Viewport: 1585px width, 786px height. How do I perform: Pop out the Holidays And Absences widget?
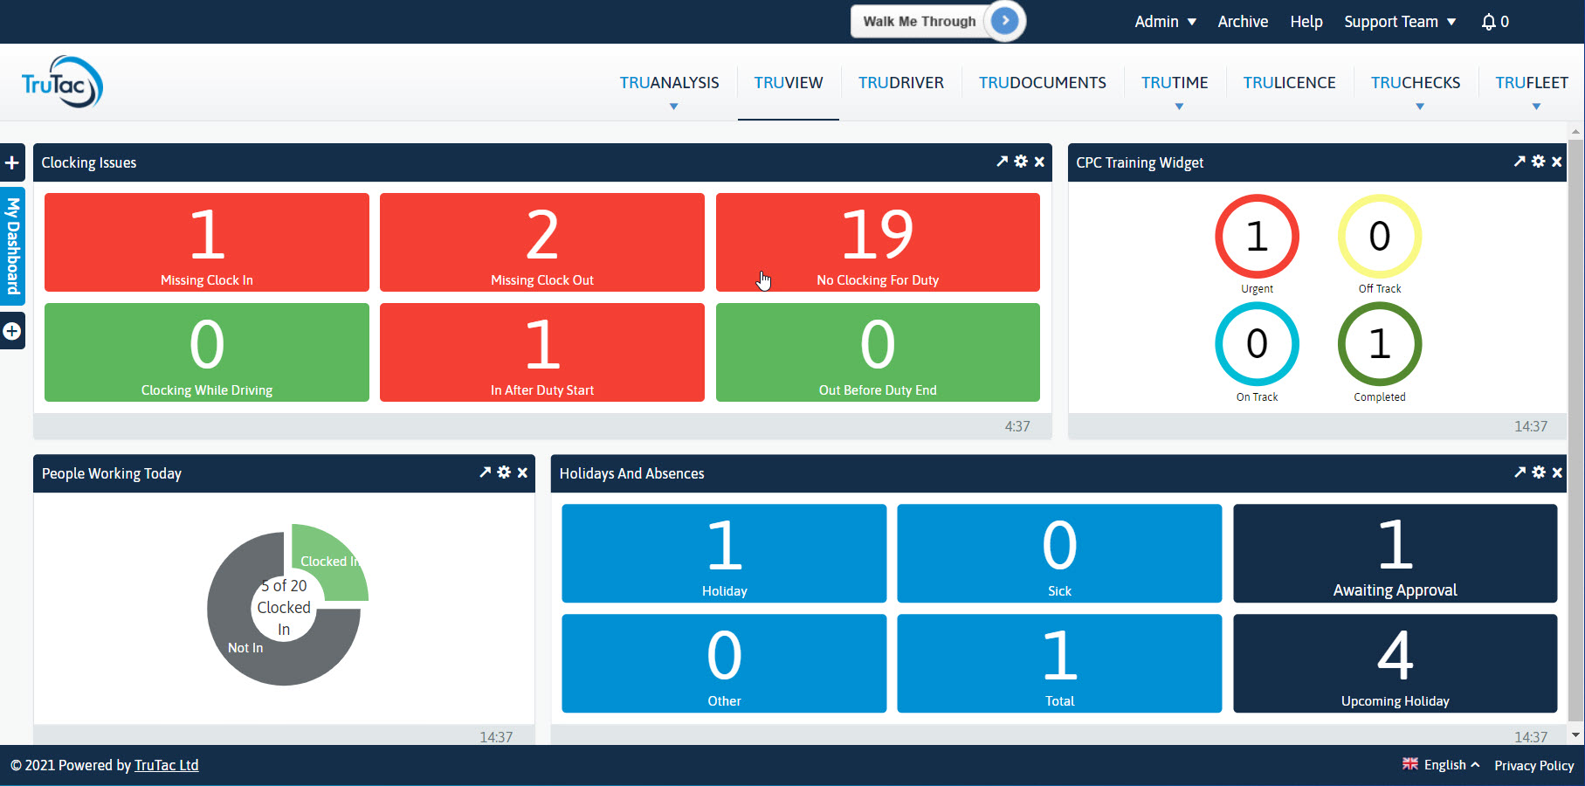(1520, 472)
